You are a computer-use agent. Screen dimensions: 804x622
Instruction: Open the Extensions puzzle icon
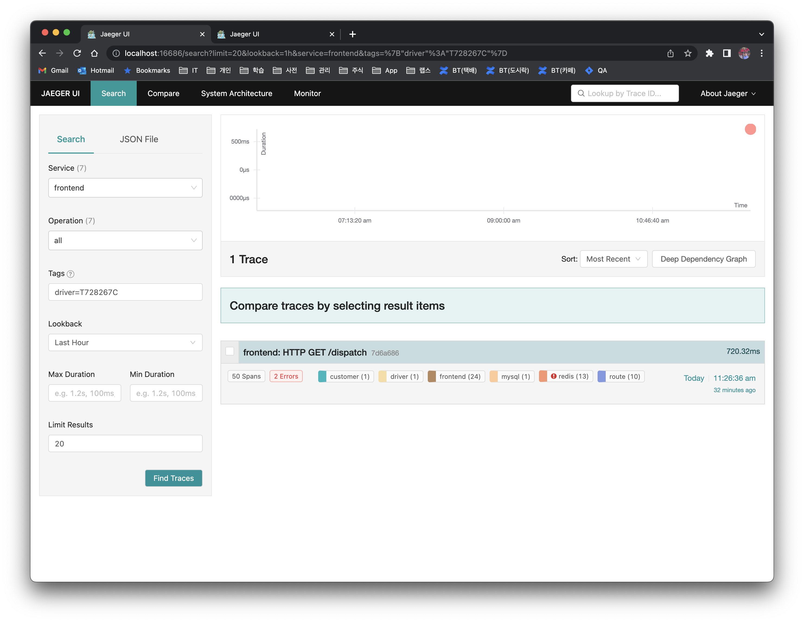click(x=709, y=53)
